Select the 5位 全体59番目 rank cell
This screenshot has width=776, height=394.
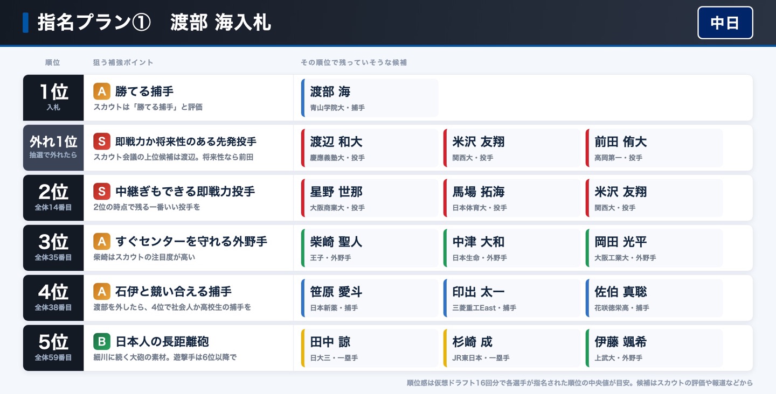point(53,348)
